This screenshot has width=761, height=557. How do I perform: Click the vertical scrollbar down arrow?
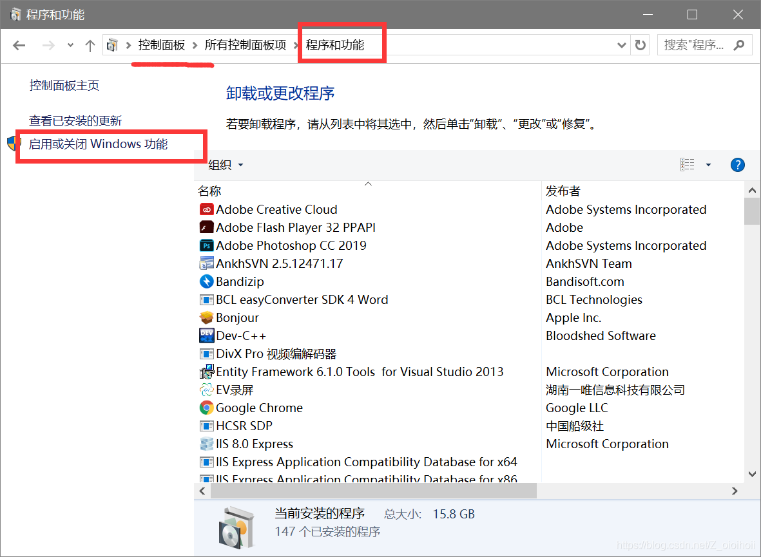coord(752,474)
